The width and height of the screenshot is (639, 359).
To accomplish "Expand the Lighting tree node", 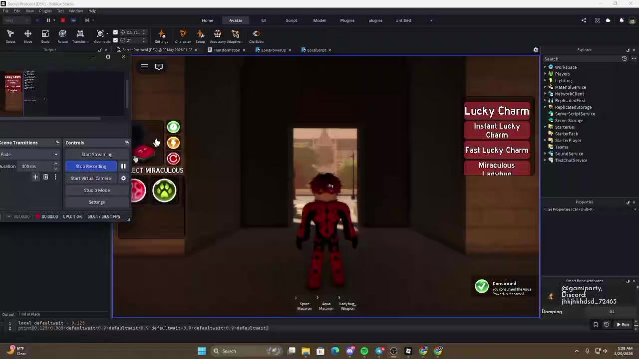I will point(545,81).
